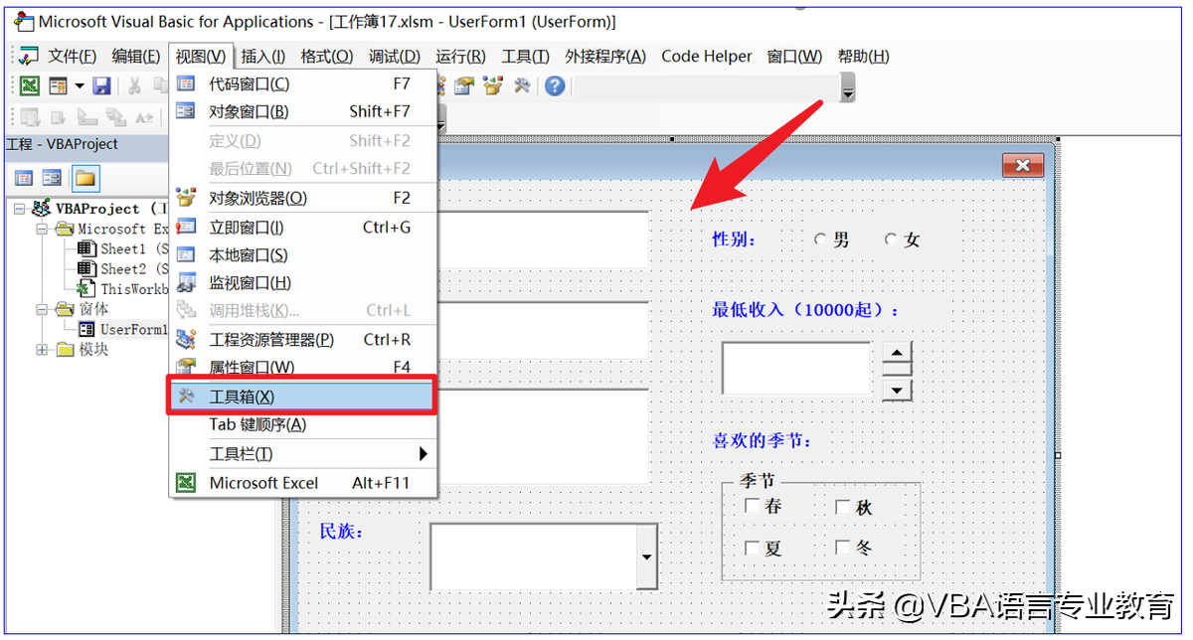Choose 工具箱(X) menu entry
Image resolution: width=1193 pixels, height=640 pixels.
click(x=302, y=396)
